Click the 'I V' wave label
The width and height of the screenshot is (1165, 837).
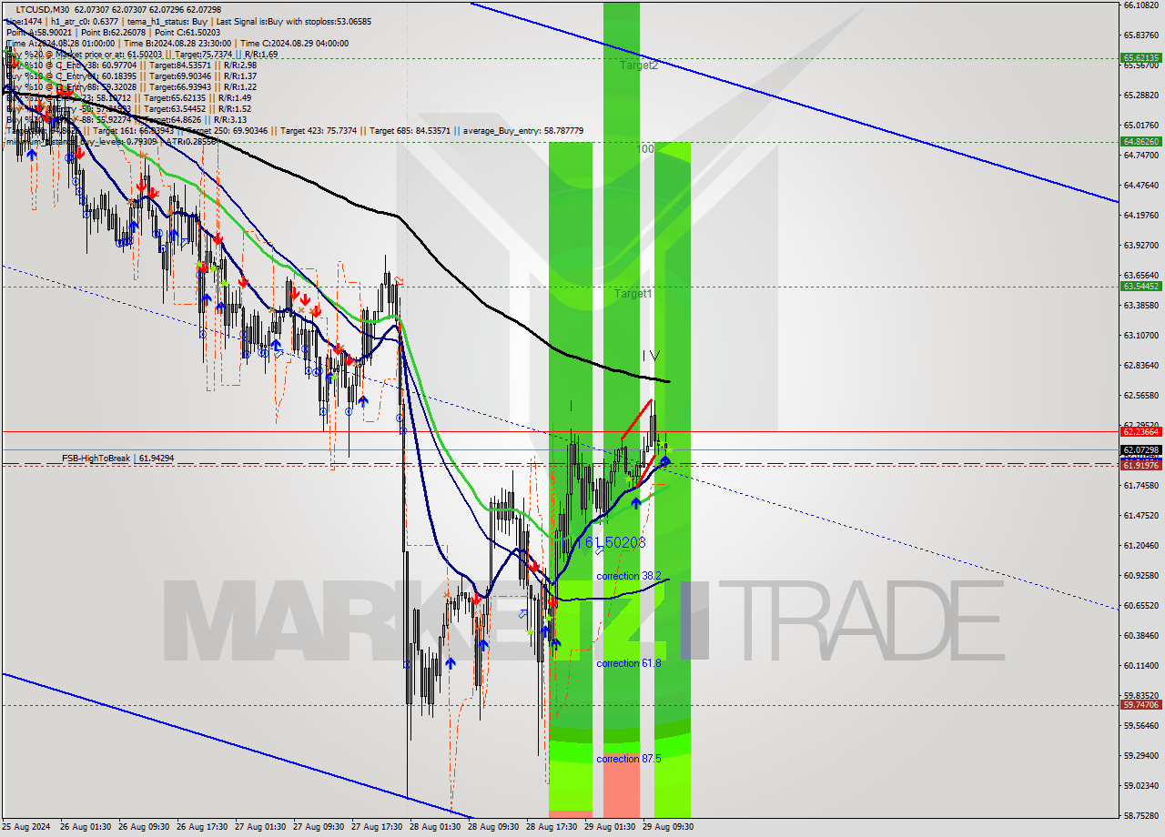coord(651,356)
